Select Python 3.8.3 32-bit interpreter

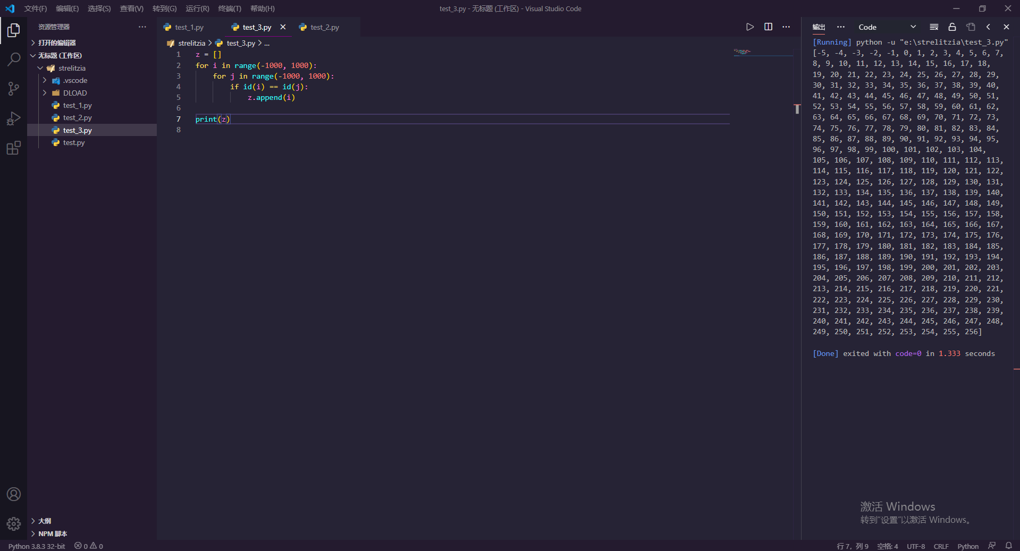[x=37, y=546]
